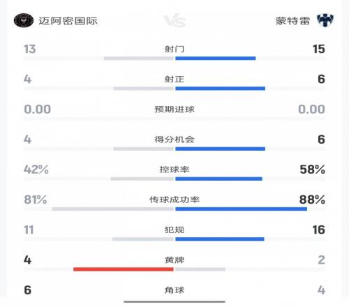Select Monterrey's 58% possession value
This screenshot has height=307, width=349.
[x=313, y=170]
